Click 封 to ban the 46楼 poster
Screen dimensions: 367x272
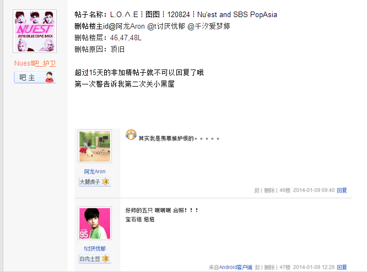(257, 190)
